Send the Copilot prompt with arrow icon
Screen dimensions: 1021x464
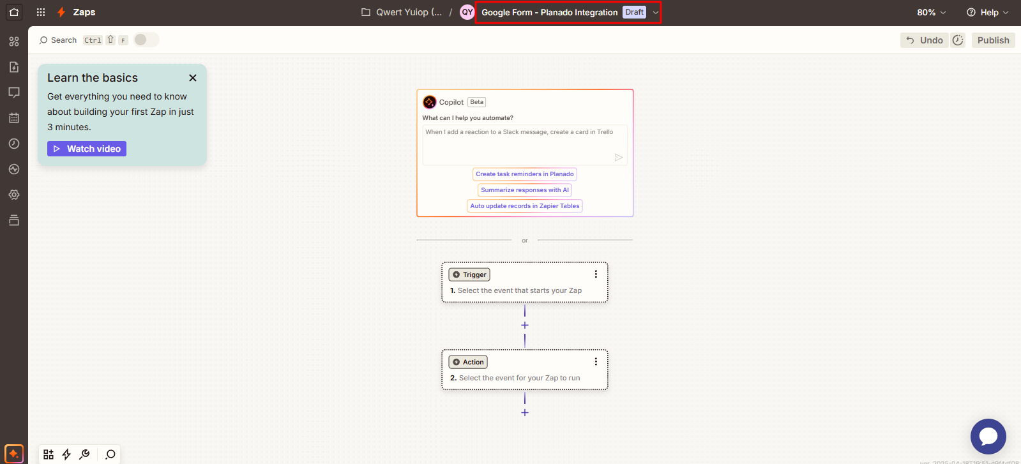[x=618, y=157]
